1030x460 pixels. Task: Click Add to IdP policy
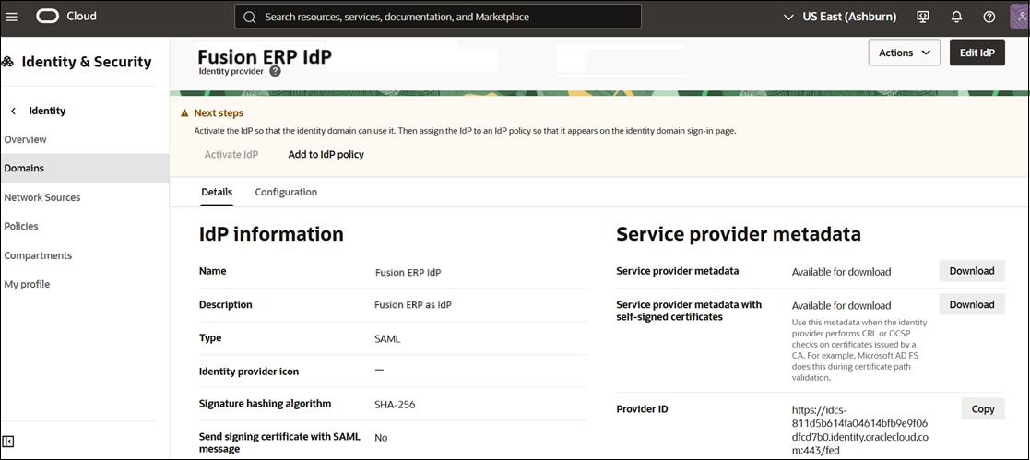(x=326, y=155)
